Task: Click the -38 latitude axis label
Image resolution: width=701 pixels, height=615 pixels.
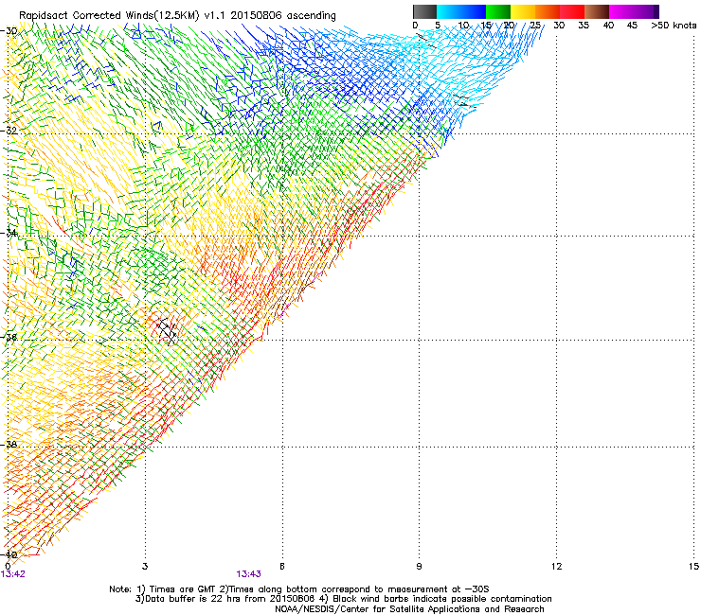Action: pos(9,445)
